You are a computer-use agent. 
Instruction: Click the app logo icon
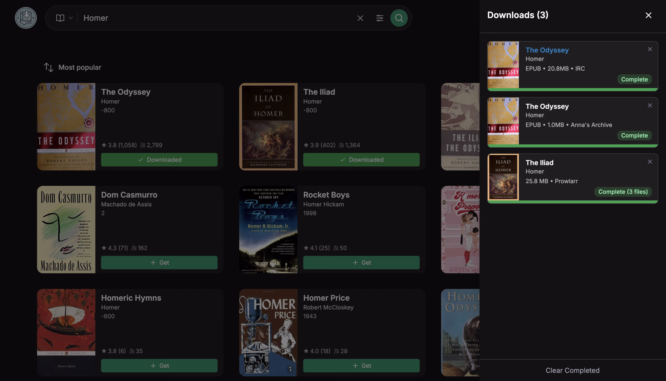[26, 18]
